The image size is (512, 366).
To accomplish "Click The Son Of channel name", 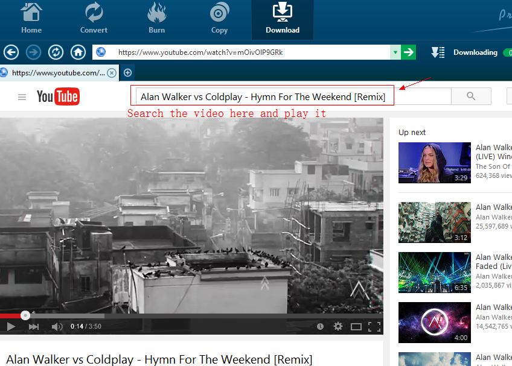I will point(493,166).
